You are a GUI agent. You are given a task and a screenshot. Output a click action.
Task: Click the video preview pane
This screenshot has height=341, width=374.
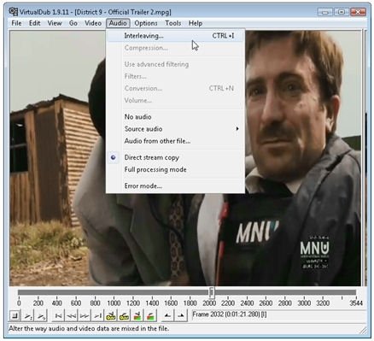[185, 158]
